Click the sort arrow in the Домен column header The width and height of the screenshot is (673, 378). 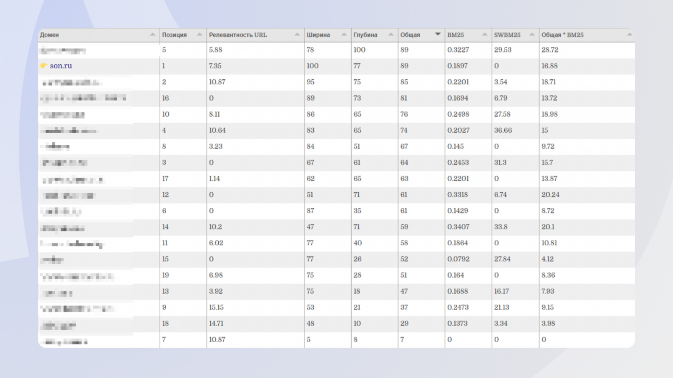point(153,34)
